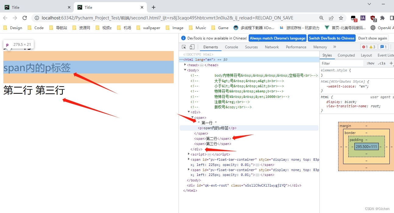Expand the first pv-float-bar-container span
The height and width of the screenshot is (213, 394).
[189, 159]
